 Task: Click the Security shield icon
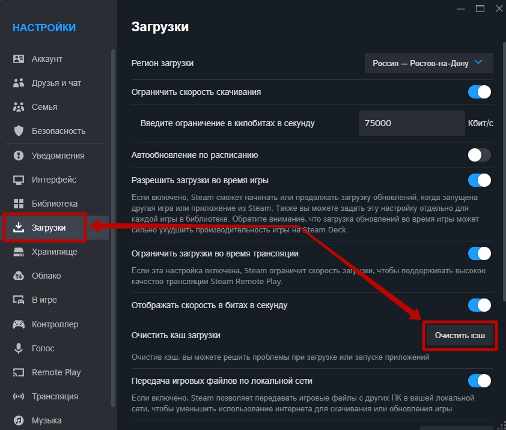point(19,131)
